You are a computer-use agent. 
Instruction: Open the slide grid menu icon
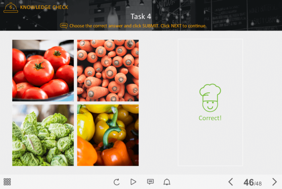click(7, 182)
